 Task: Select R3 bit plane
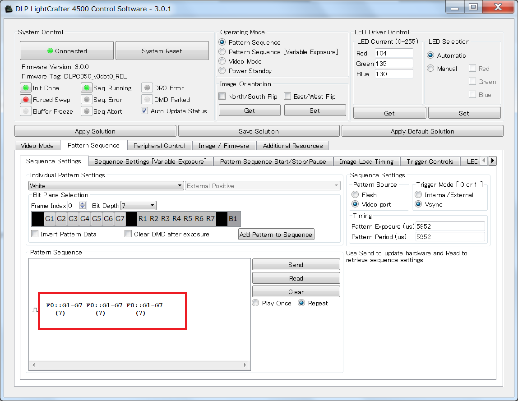click(x=165, y=219)
